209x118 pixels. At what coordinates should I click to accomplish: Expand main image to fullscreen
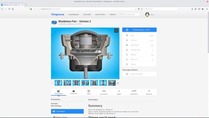pyautogui.click(x=116, y=30)
